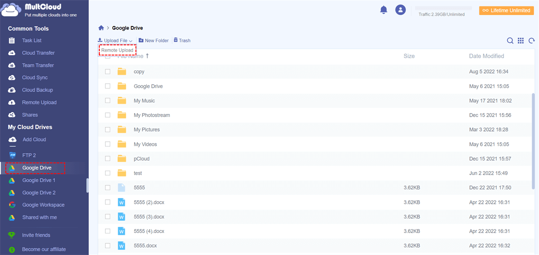Viewport: 539px width, 255px height.
Task: Check the Google Drive folder checkbox
Action: tap(108, 86)
